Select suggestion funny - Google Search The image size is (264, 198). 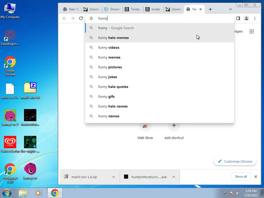[x=160, y=28]
